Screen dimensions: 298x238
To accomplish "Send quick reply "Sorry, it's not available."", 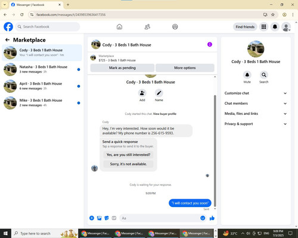I will pyautogui.click(x=128, y=164).
